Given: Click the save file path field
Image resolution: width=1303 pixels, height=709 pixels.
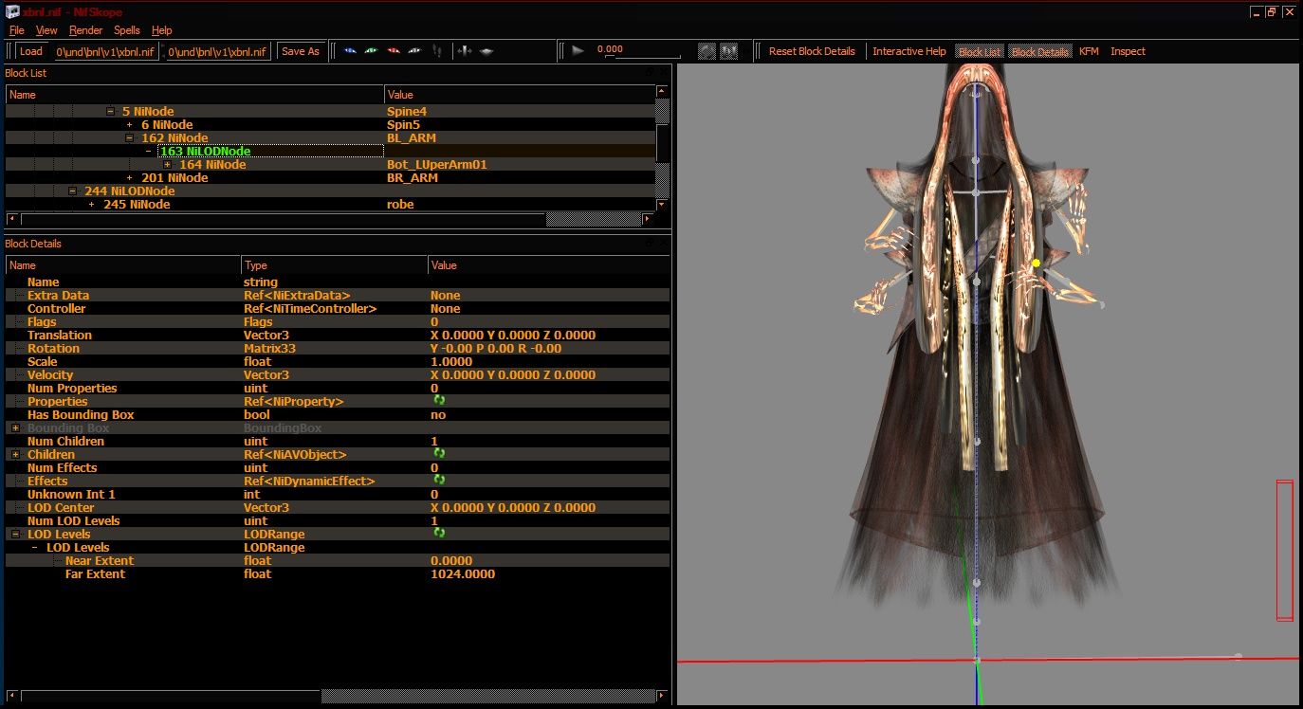Looking at the screenshot, I should [x=218, y=51].
